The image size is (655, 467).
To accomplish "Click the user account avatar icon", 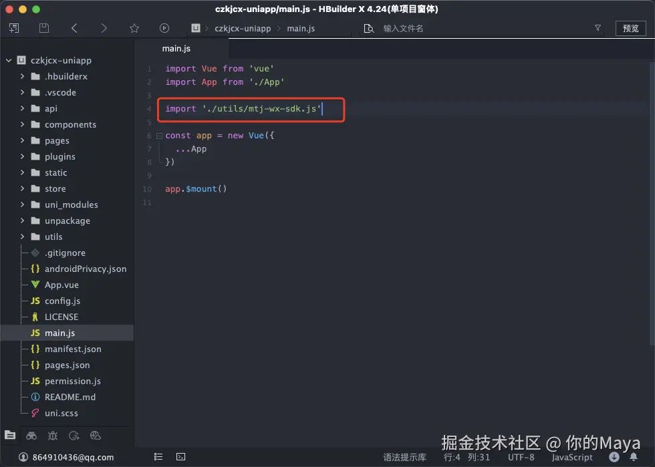I will pyautogui.click(x=23, y=457).
